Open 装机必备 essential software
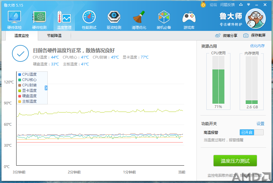 click(164, 20)
